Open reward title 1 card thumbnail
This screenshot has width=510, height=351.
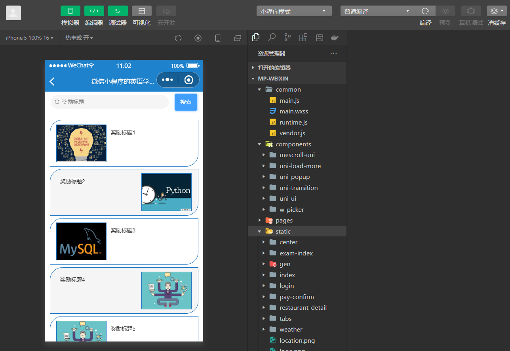point(81,143)
